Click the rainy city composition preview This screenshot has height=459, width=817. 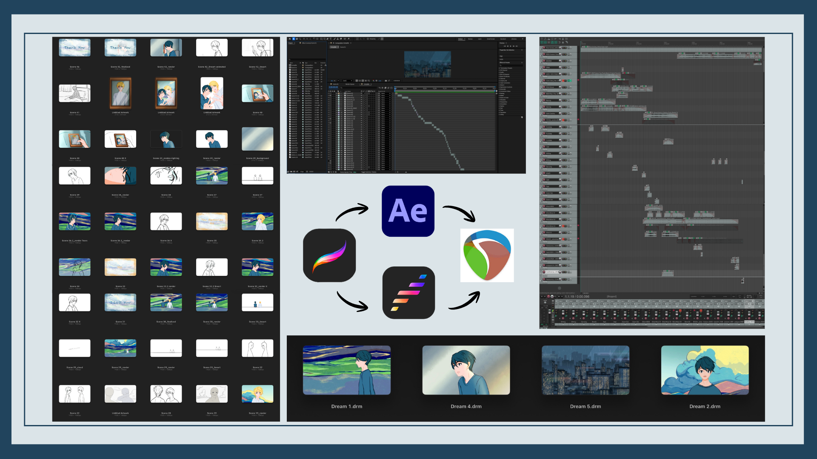(x=427, y=64)
